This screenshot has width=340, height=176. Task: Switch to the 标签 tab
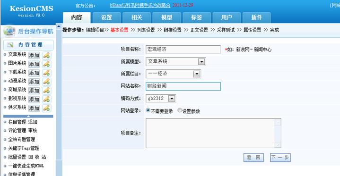coord(197,17)
